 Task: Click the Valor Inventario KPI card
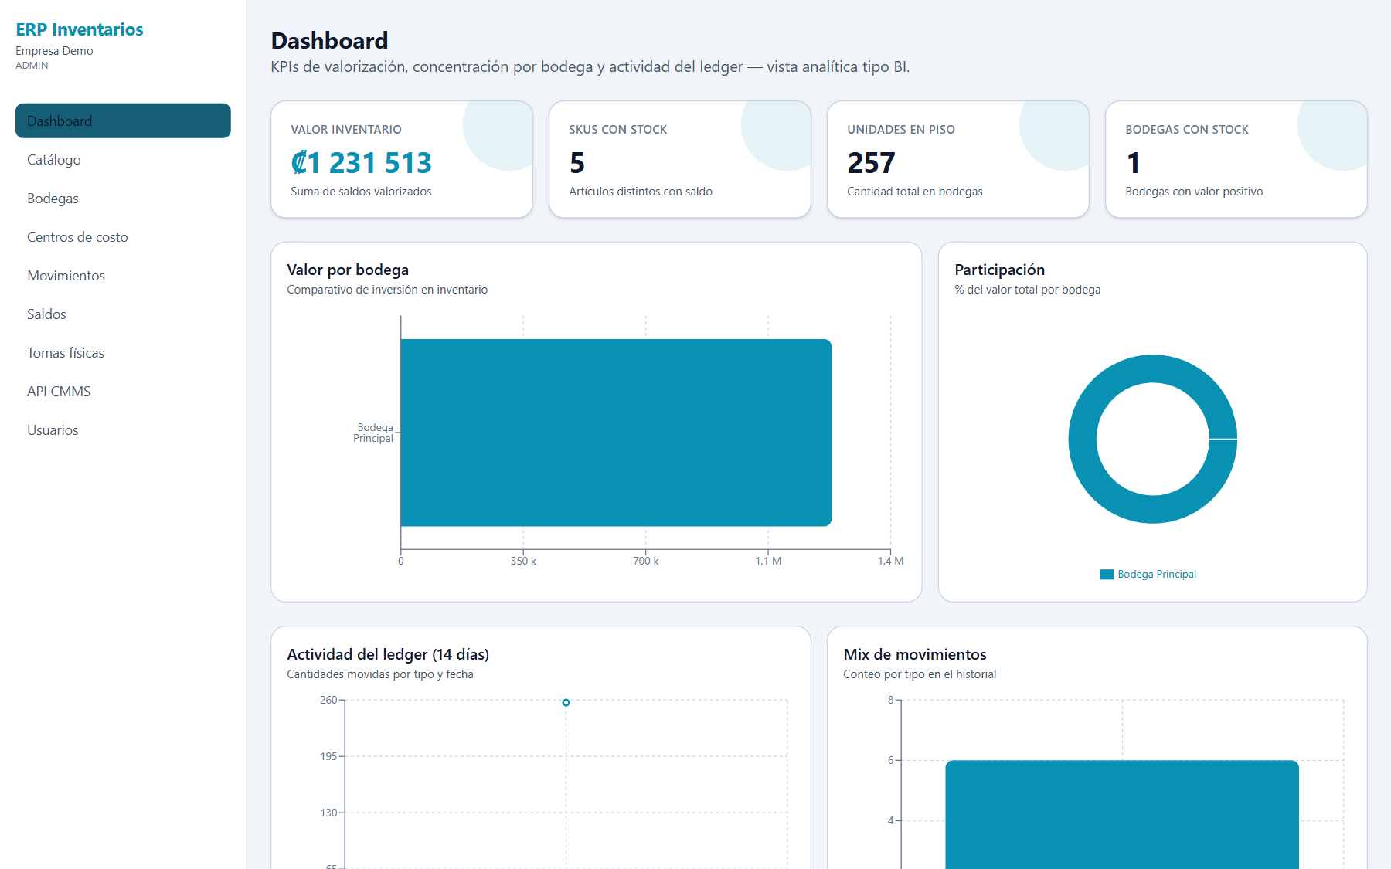tap(402, 159)
